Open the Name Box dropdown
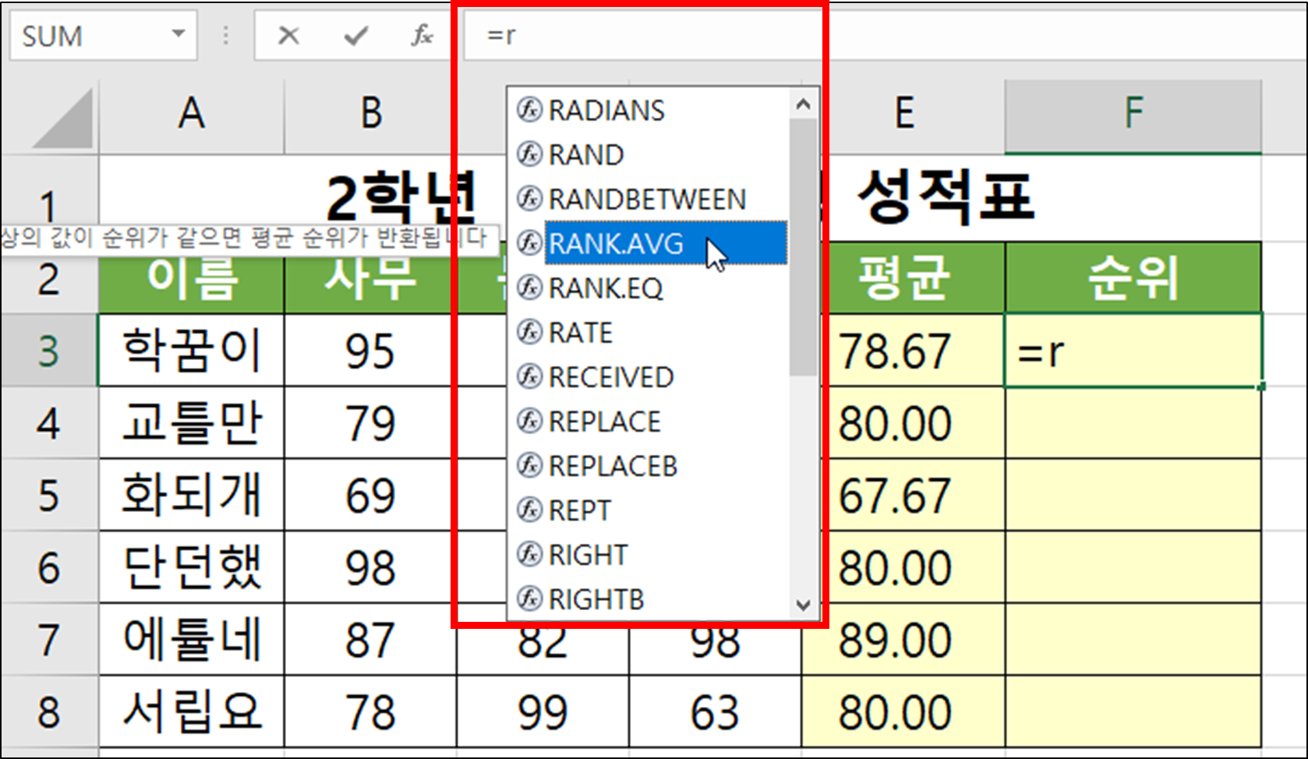This screenshot has height=759, width=1308. coord(178,34)
